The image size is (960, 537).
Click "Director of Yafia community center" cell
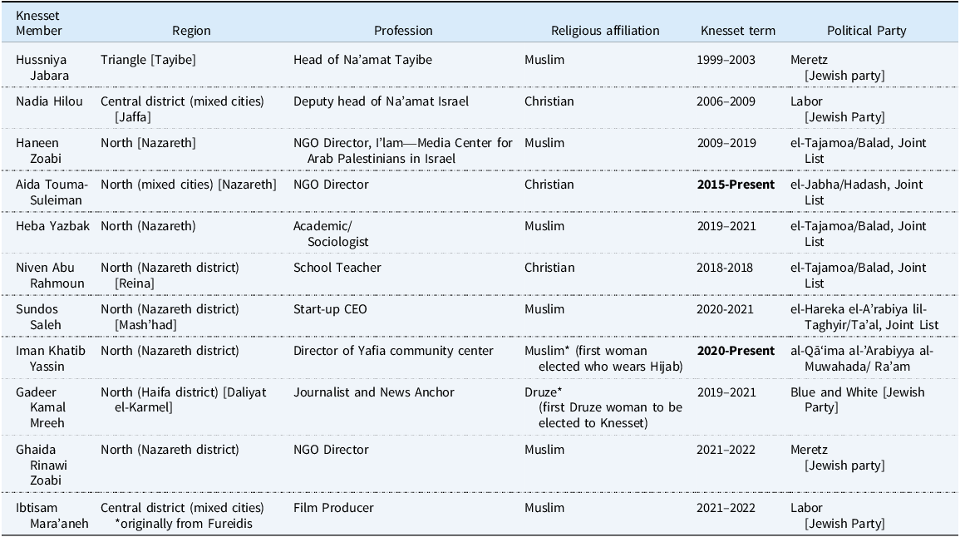click(393, 351)
